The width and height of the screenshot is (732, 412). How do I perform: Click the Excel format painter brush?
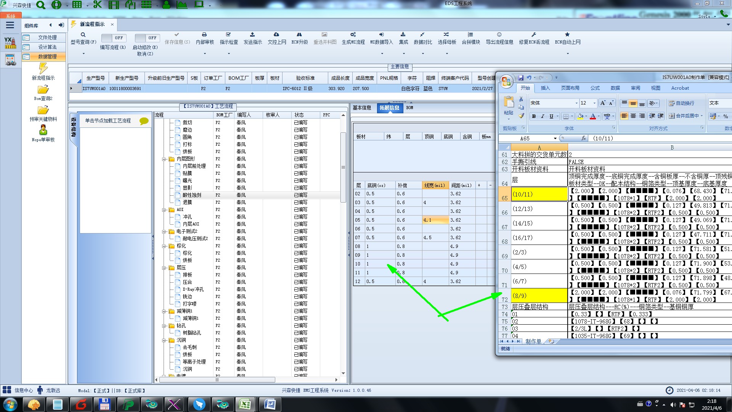tap(521, 116)
